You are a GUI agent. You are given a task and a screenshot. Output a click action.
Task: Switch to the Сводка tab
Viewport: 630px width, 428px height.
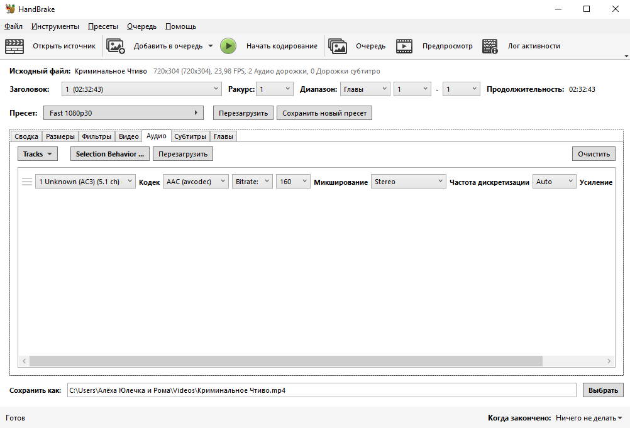tap(26, 136)
